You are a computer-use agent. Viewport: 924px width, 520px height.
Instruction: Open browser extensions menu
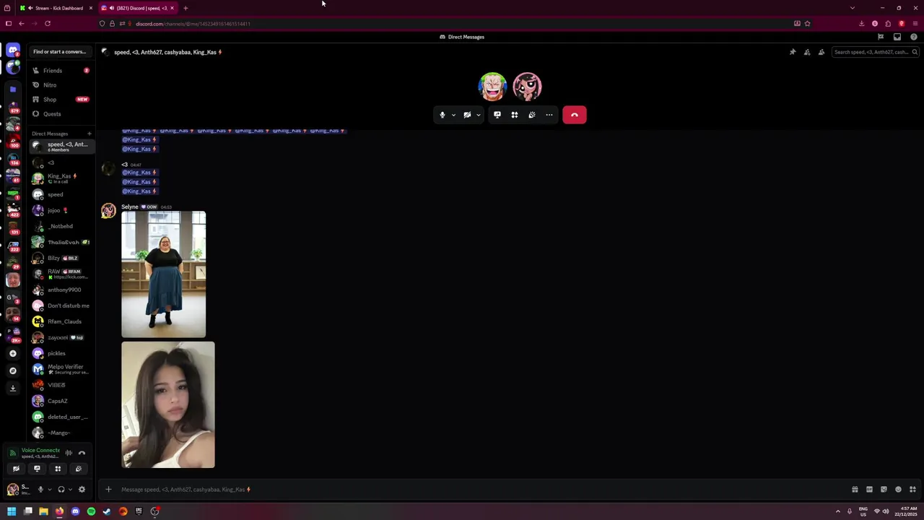(888, 24)
